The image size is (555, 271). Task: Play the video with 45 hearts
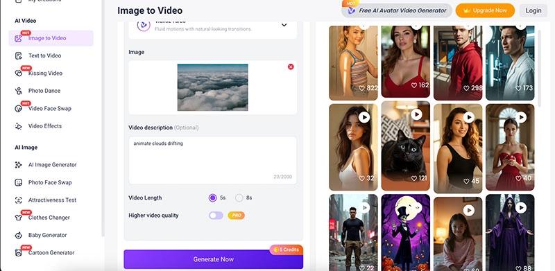pyautogui.click(x=469, y=117)
